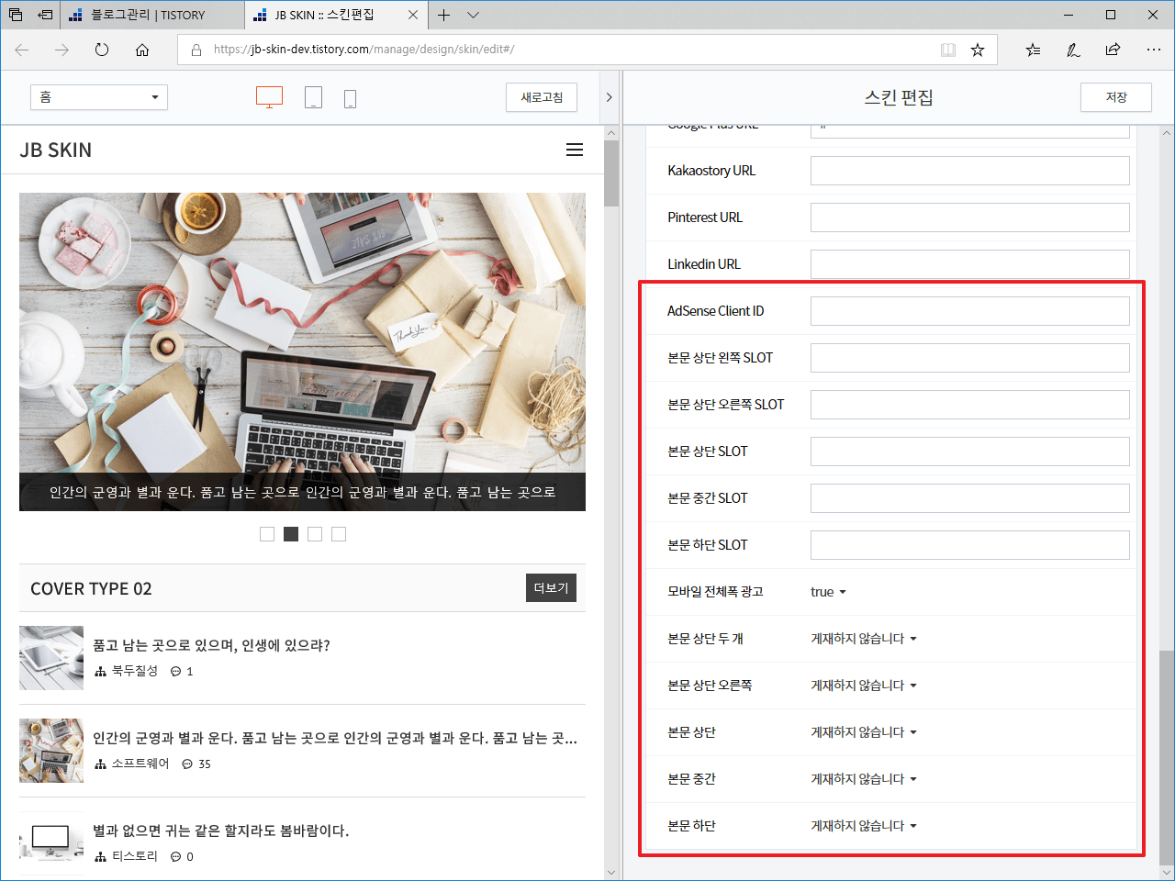Open the tabs you've set aside icon

coord(16,15)
